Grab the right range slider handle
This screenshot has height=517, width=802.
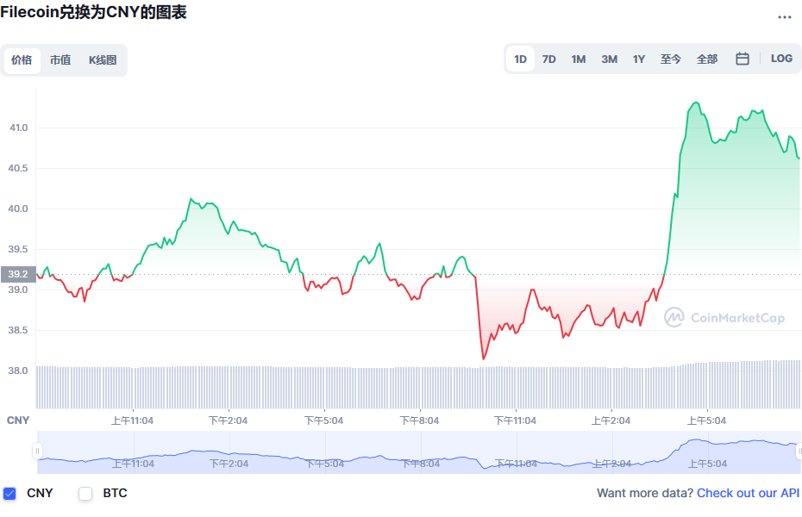pyautogui.click(x=799, y=452)
